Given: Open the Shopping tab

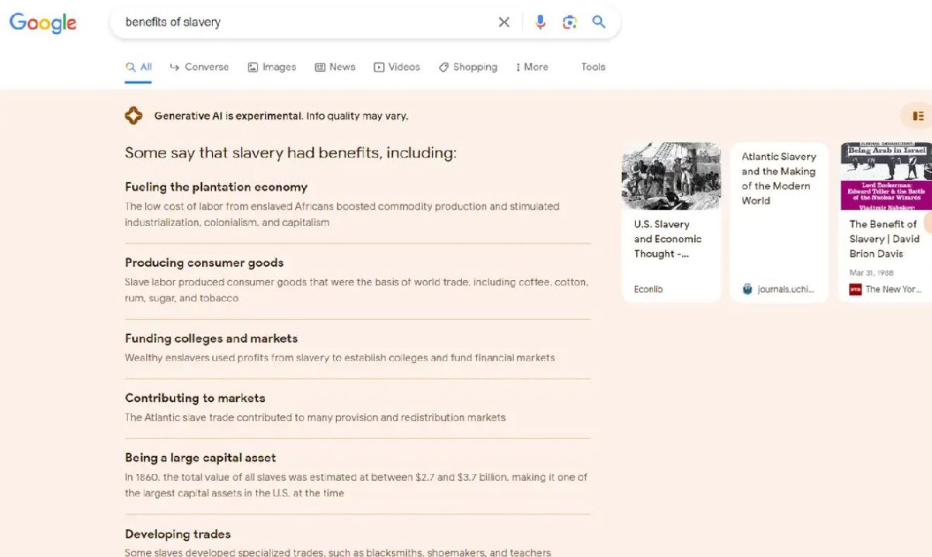Looking at the screenshot, I should pyautogui.click(x=468, y=67).
